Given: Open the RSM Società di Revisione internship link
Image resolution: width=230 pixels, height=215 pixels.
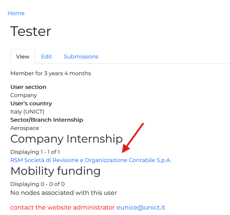Looking at the screenshot, I should click(91, 160).
